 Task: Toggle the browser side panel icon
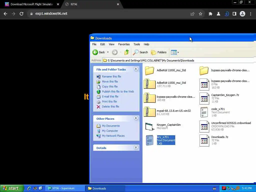point(234,14)
